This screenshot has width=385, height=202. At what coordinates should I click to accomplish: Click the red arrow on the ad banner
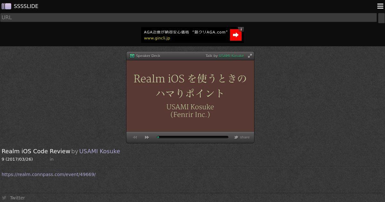click(236, 35)
